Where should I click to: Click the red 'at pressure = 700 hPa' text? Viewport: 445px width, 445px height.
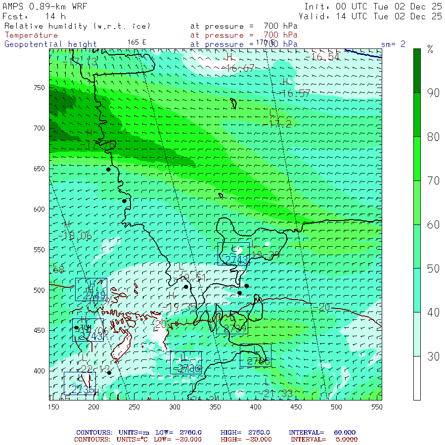click(x=244, y=35)
